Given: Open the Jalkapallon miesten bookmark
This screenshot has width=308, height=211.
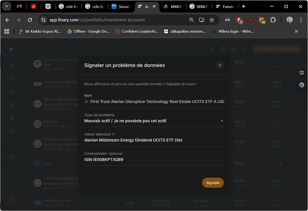Looking at the screenshot, I should [x=185, y=31].
